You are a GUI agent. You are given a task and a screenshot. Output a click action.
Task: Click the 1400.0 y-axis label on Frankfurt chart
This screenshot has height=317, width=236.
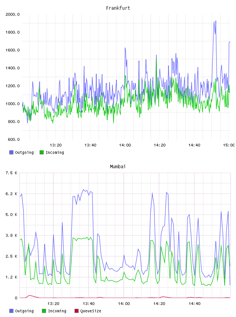pos(12,68)
